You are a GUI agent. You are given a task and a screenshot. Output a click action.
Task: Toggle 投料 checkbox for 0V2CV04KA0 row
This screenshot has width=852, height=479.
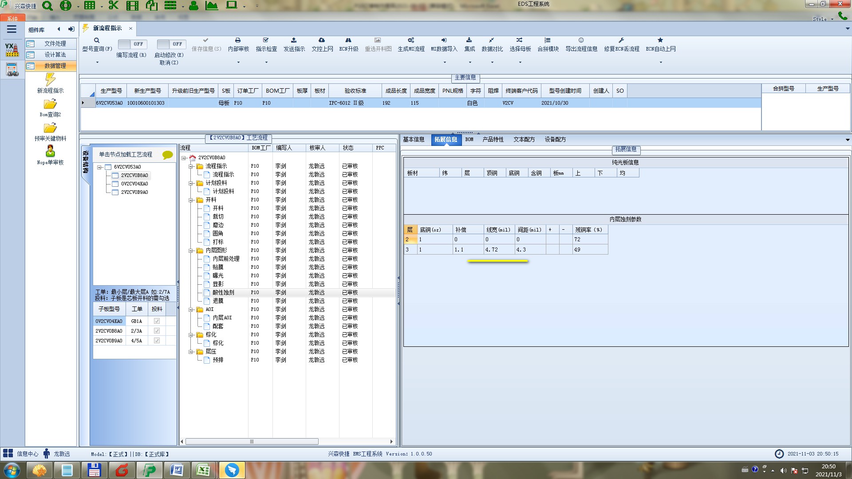157,321
